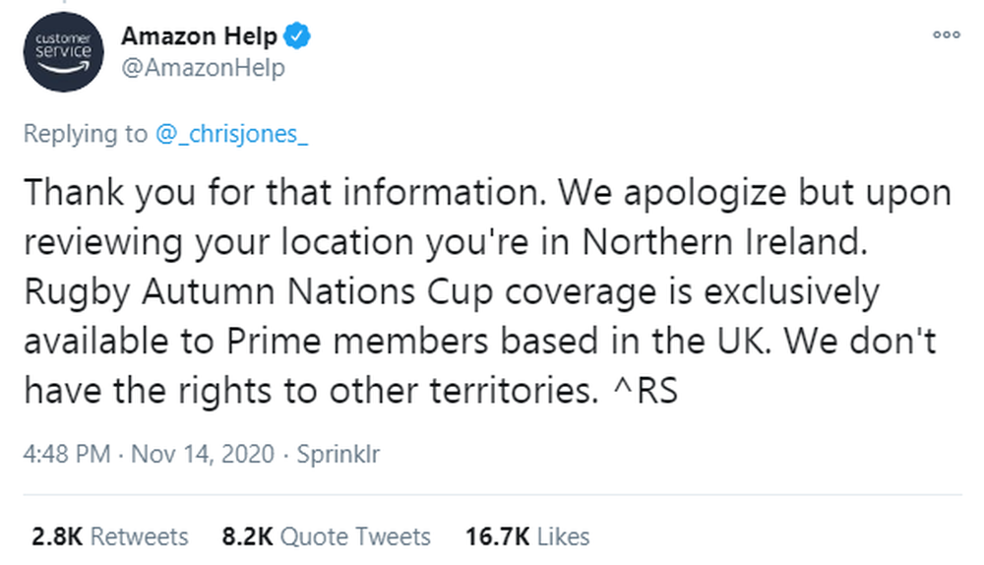Select the 4:48 PM timestamp
Image resolution: width=984 pixels, height=565 pixels.
(x=67, y=454)
